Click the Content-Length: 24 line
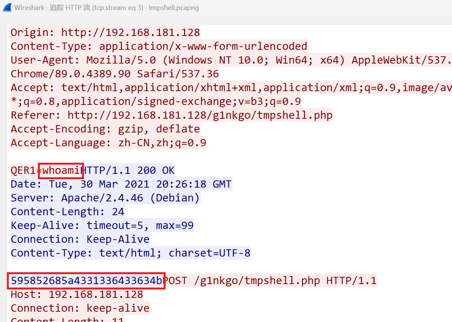Image resolution: width=452 pixels, height=322 pixels. coord(67,212)
